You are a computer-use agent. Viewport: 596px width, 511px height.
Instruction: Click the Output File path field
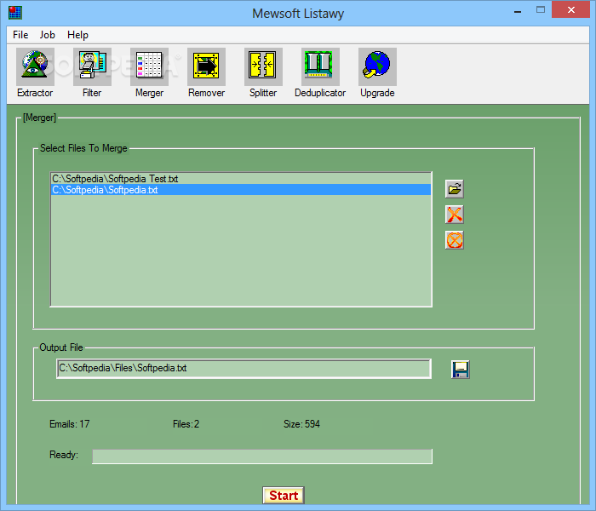point(244,369)
